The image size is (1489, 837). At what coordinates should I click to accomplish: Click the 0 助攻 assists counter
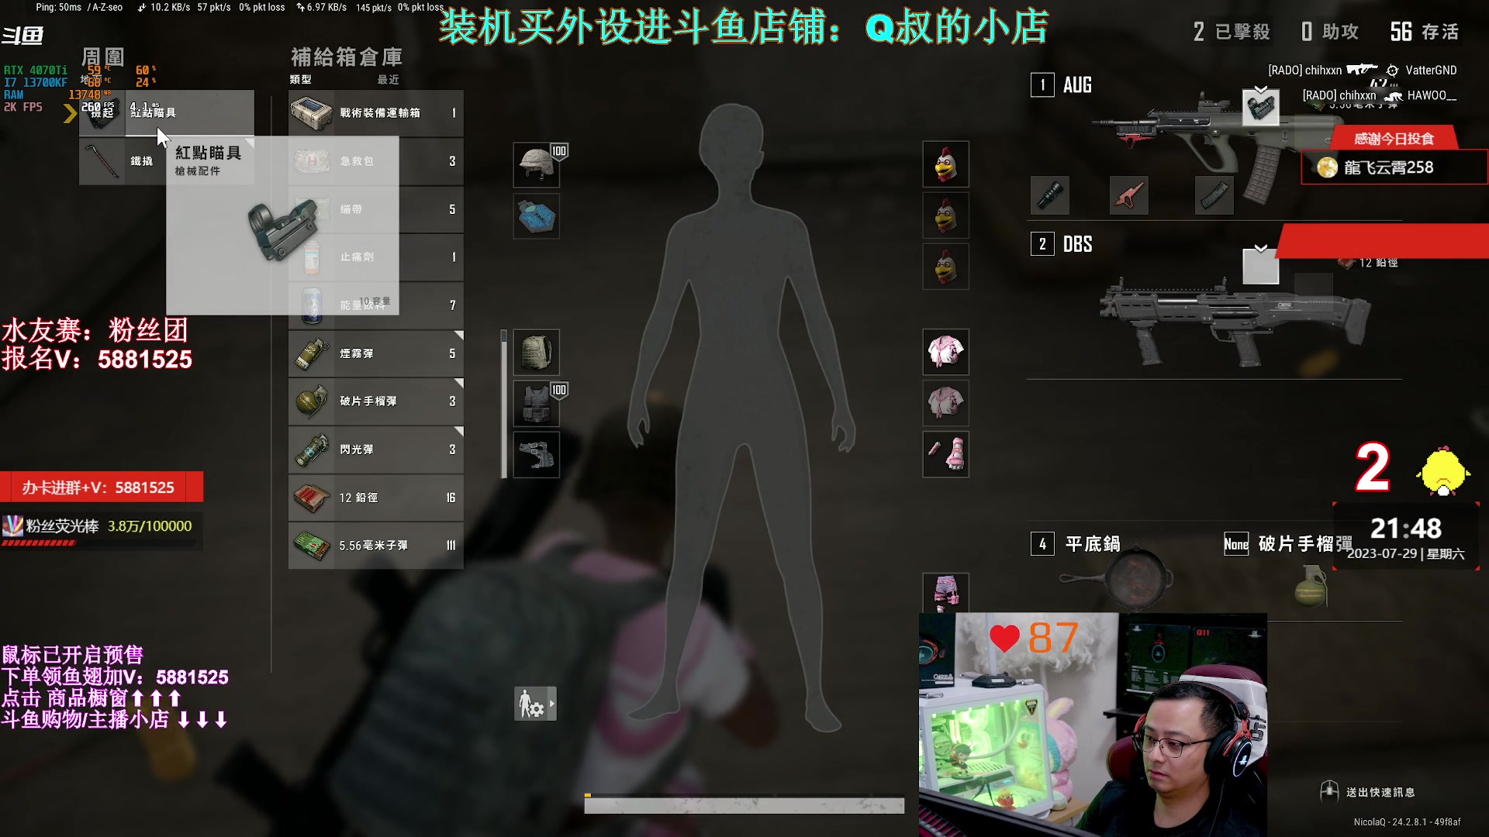(x=1330, y=32)
